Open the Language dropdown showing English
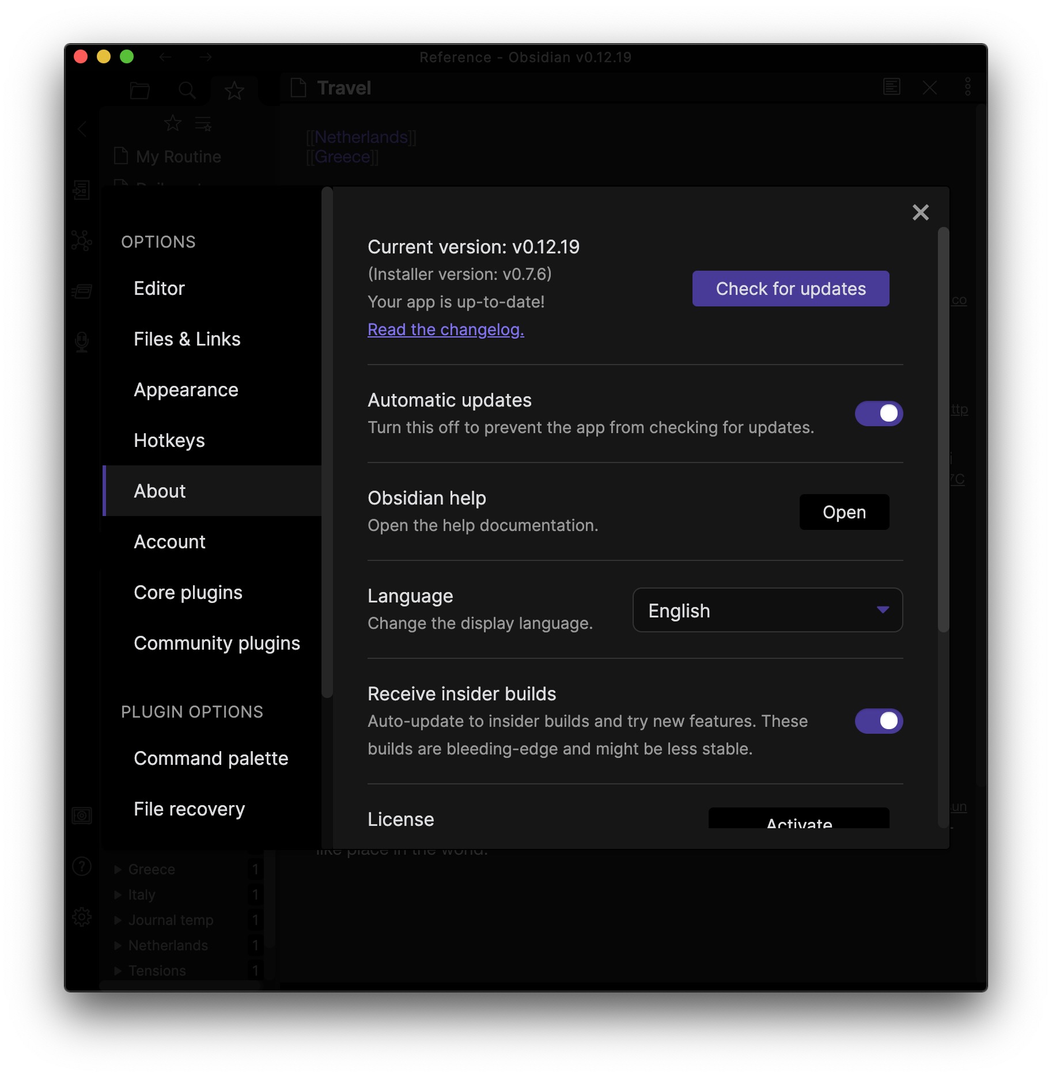The image size is (1052, 1077). click(x=767, y=610)
